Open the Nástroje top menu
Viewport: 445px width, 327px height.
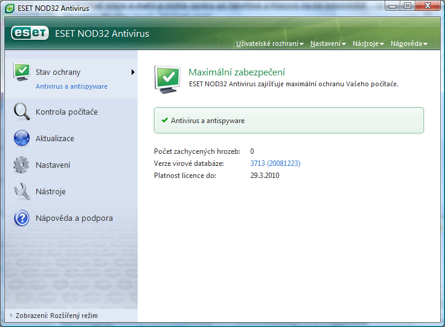pyautogui.click(x=368, y=43)
